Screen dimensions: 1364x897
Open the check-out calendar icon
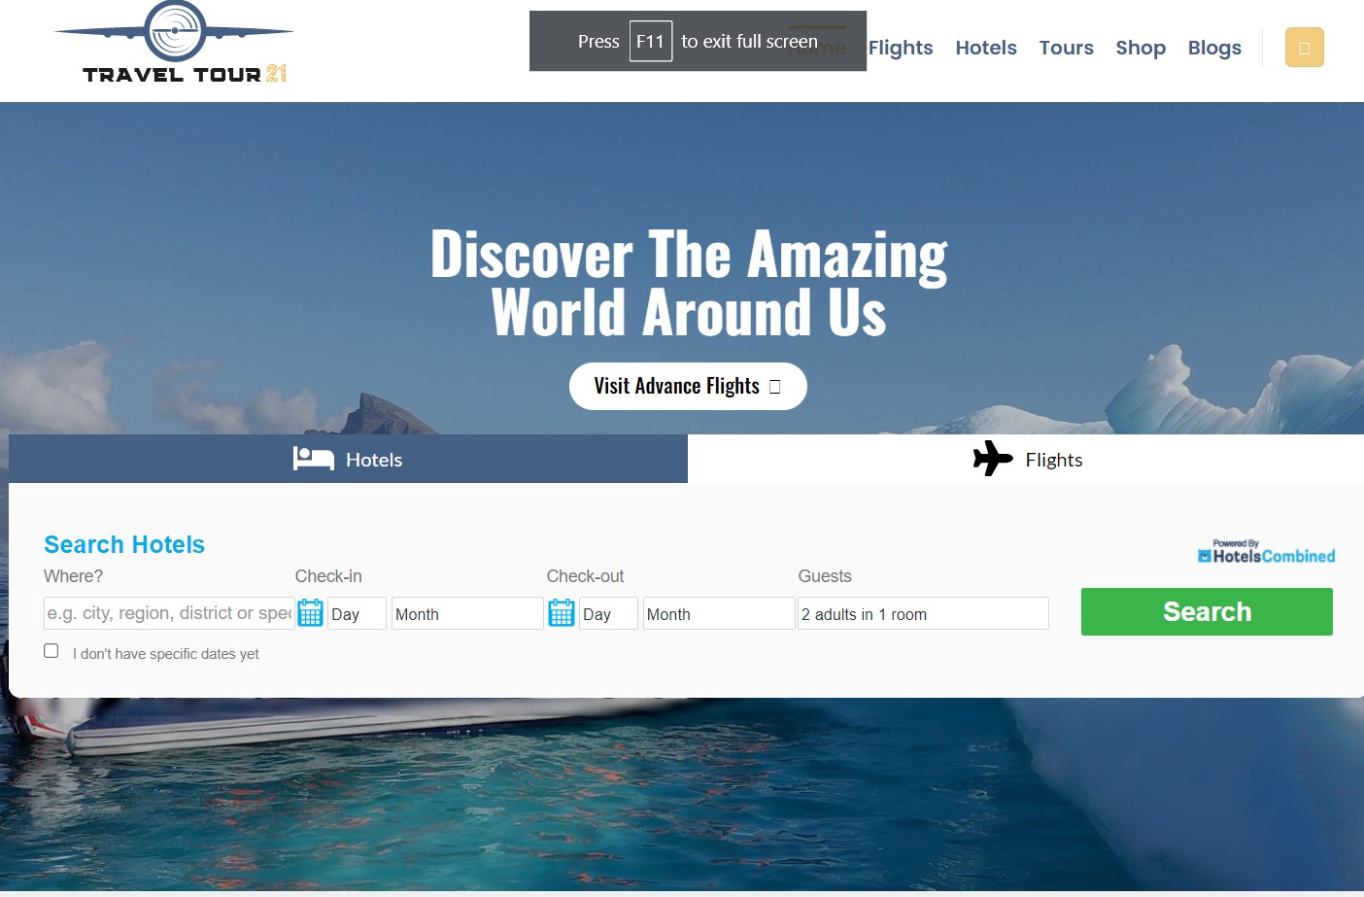pos(562,613)
